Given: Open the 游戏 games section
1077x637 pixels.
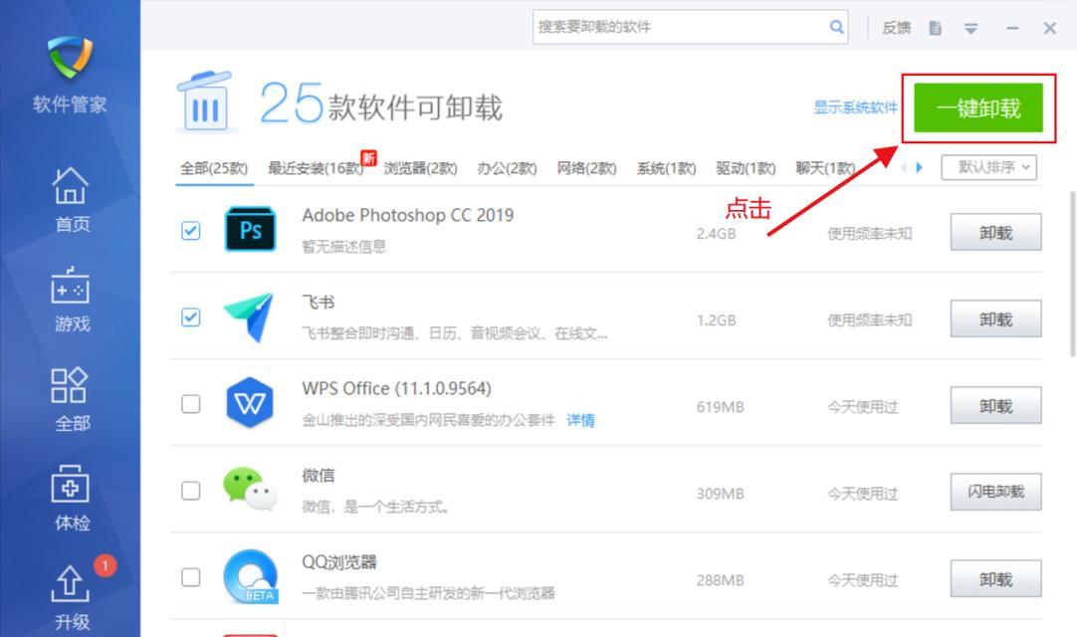Looking at the screenshot, I should point(71,299).
